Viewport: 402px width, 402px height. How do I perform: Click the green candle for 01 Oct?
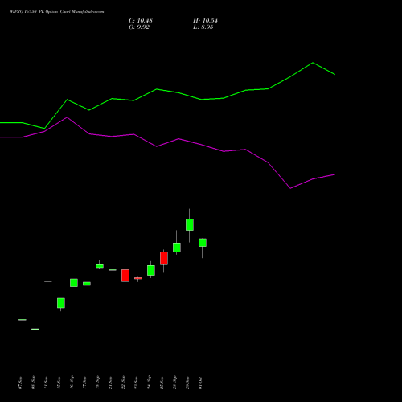pos(203,243)
